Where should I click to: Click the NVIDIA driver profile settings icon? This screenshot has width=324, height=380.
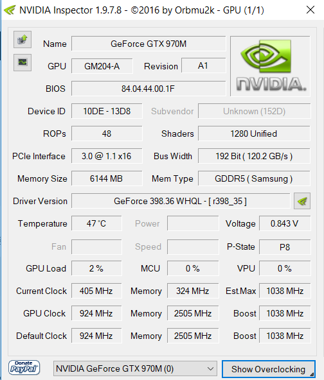click(x=302, y=201)
